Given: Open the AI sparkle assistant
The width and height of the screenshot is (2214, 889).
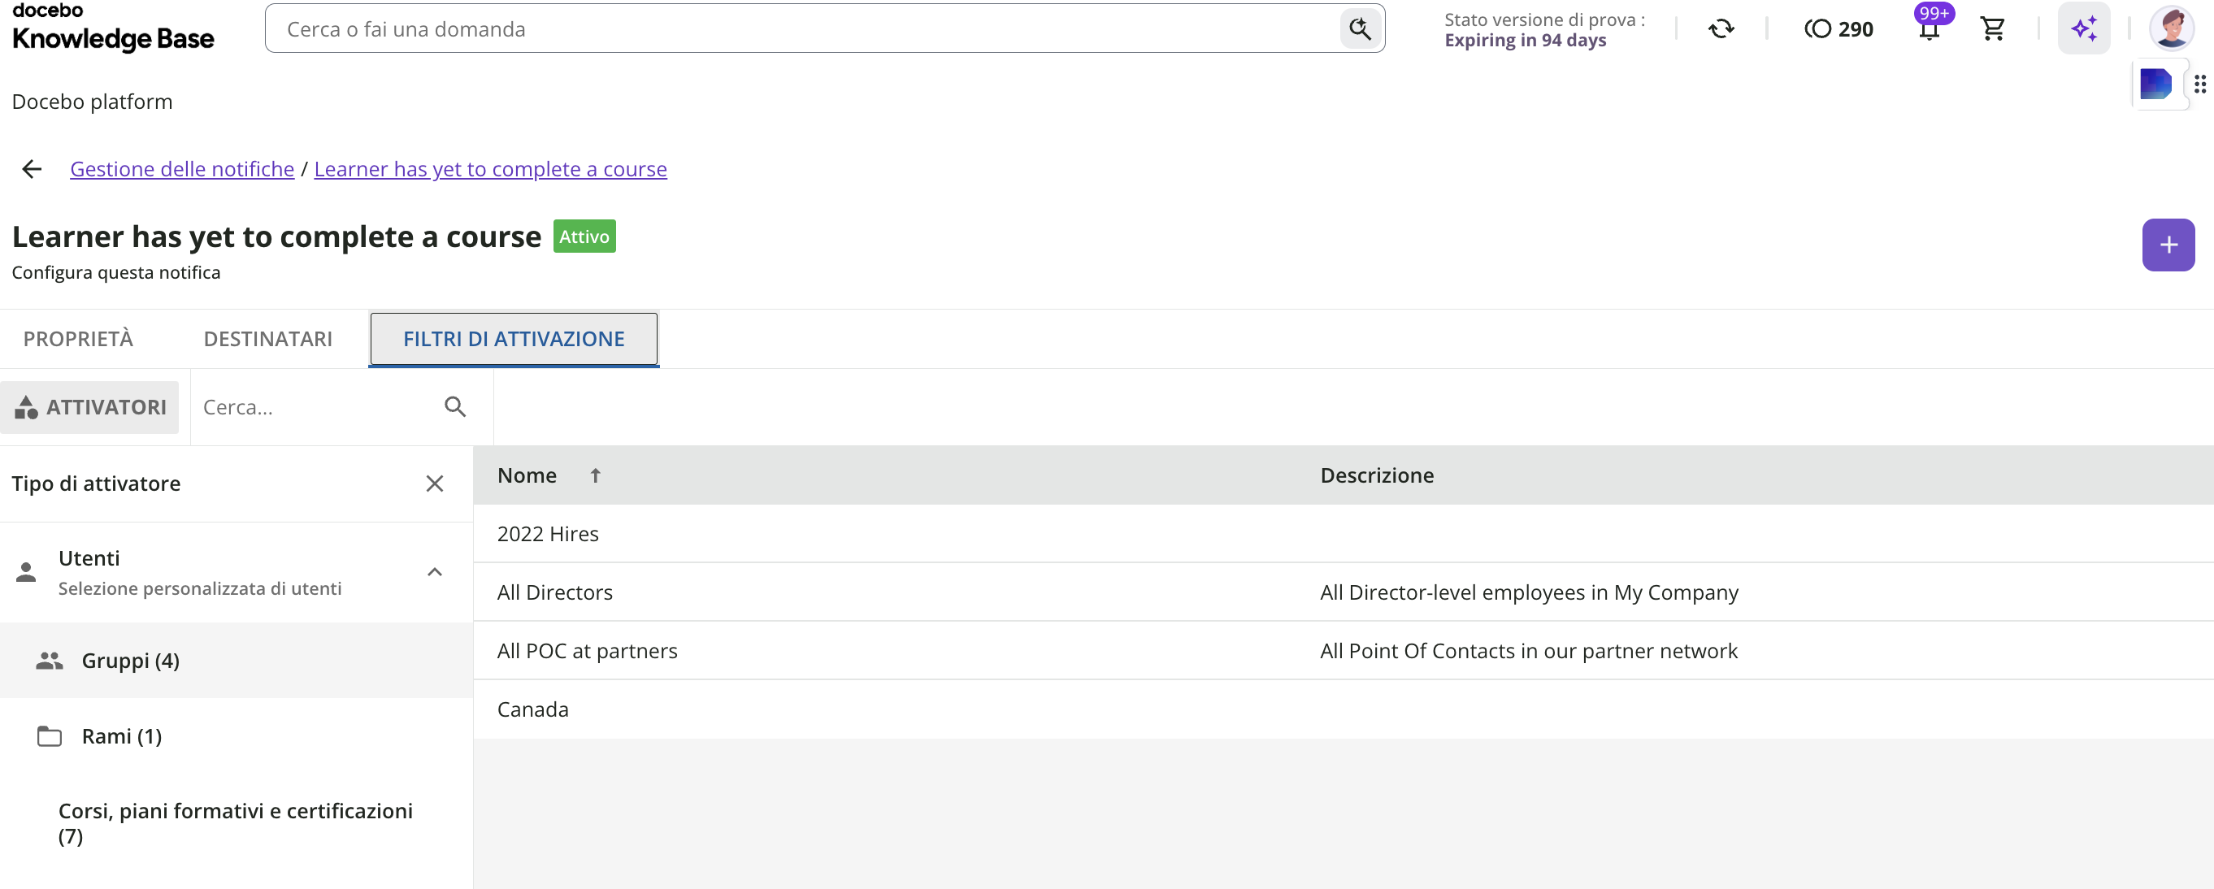Looking at the screenshot, I should point(2083,28).
